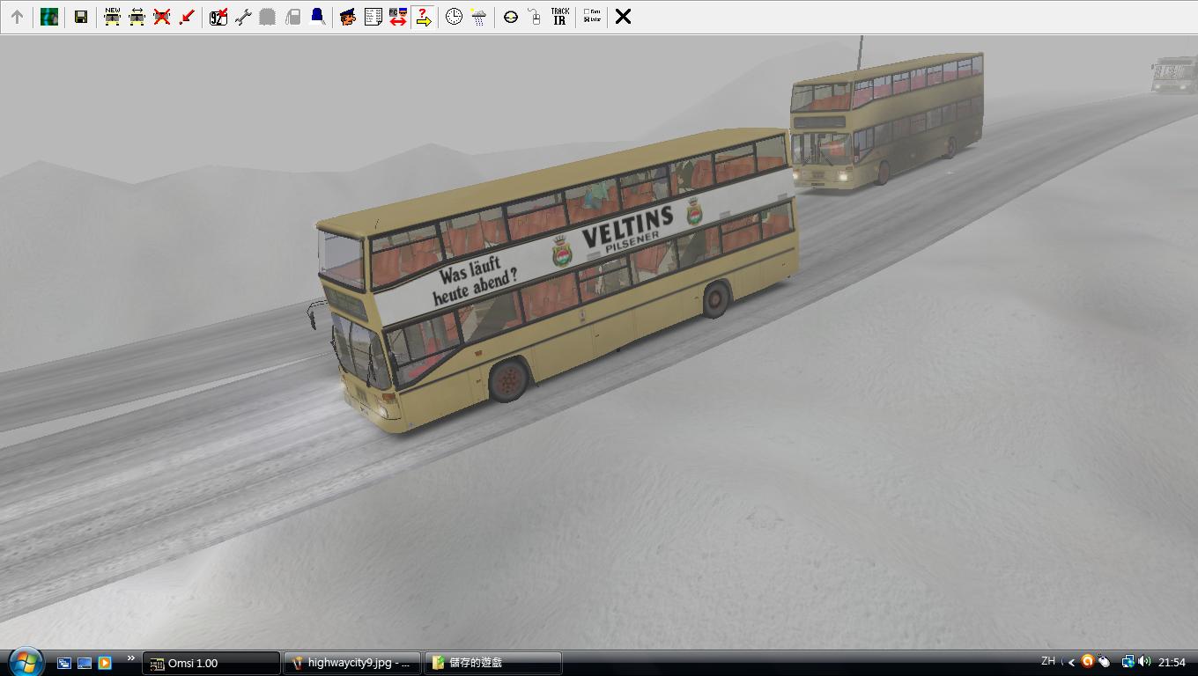Toggle the small checkbox options icon
The height and width of the screenshot is (676, 1198).
pos(592,17)
